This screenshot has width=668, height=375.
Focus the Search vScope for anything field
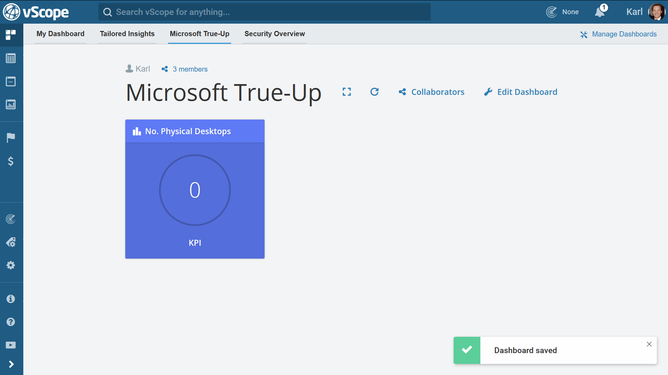pyautogui.click(x=265, y=12)
